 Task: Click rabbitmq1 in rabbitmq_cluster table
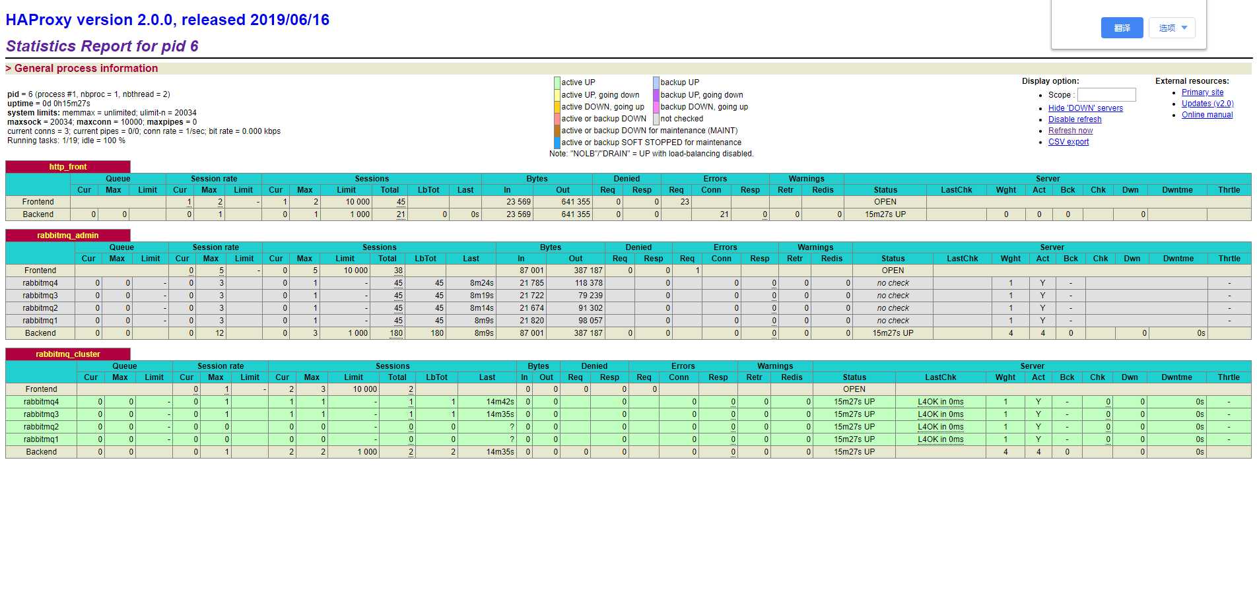pyautogui.click(x=41, y=439)
